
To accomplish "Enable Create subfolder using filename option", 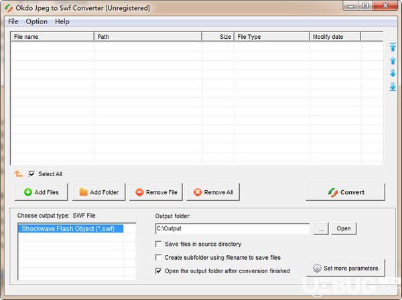I will coord(158,257).
